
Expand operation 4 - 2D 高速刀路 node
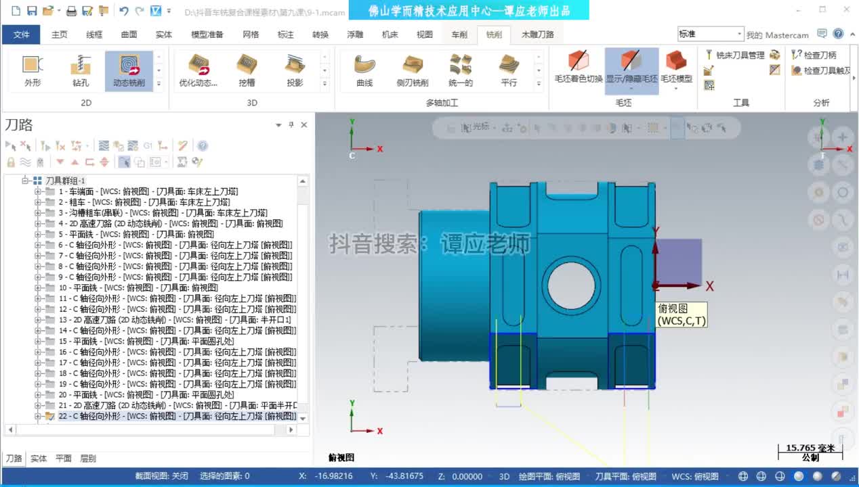coord(38,223)
